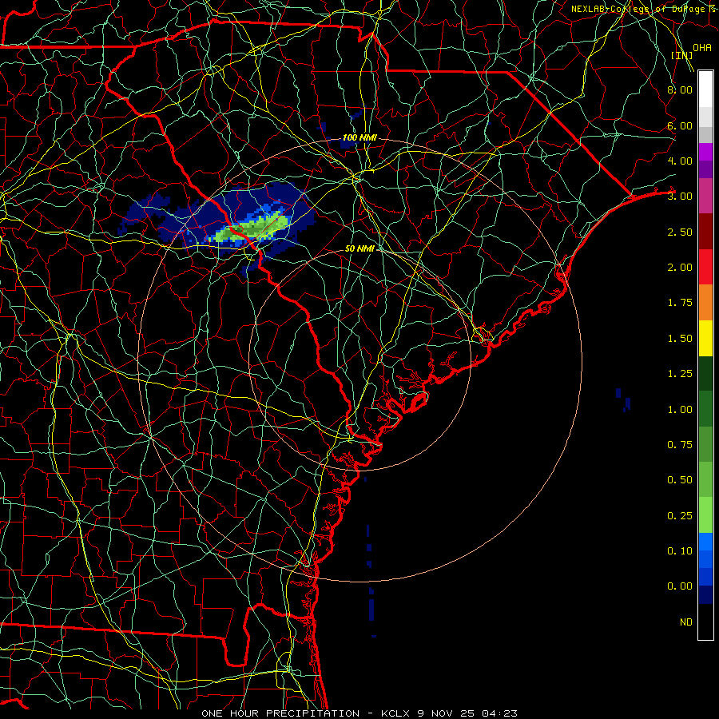The height and width of the screenshot is (719, 719).
Task: Select the white 8.00 color swatch
Action: [x=705, y=89]
